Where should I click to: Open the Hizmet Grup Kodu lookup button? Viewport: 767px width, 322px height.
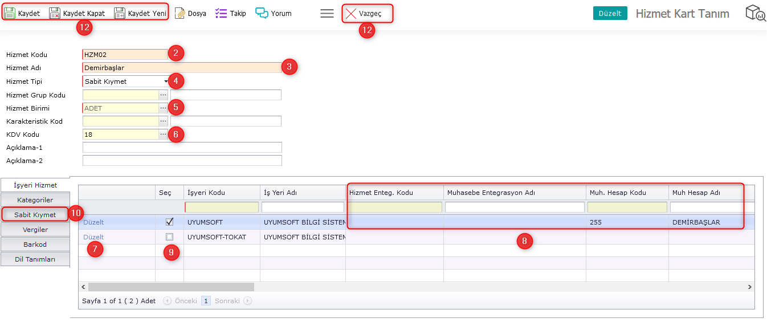click(x=163, y=95)
